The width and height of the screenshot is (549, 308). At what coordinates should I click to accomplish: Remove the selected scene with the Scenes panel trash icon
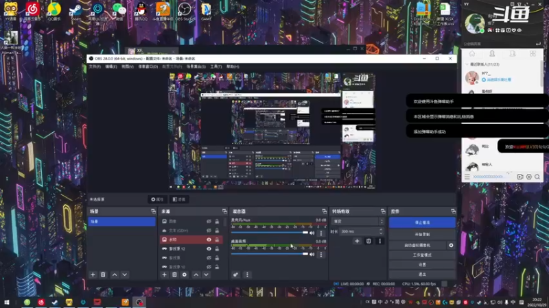click(x=103, y=275)
